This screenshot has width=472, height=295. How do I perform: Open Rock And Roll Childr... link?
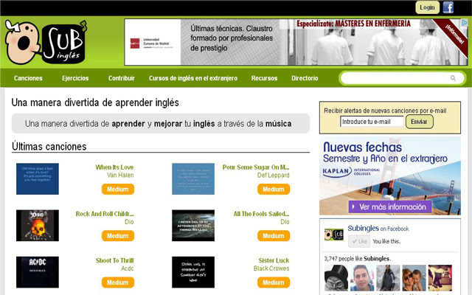point(105,214)
